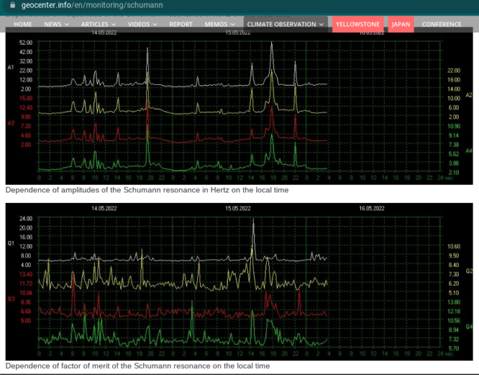Click the A1 axis label
This screenshot has height=375, width=479.
pyautogui.click(x=11, y=67)
